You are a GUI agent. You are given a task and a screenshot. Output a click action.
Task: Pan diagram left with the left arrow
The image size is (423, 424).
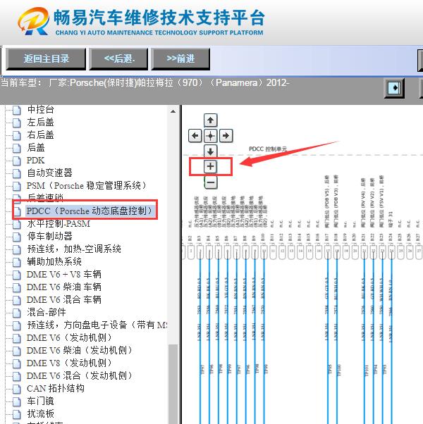195,135
